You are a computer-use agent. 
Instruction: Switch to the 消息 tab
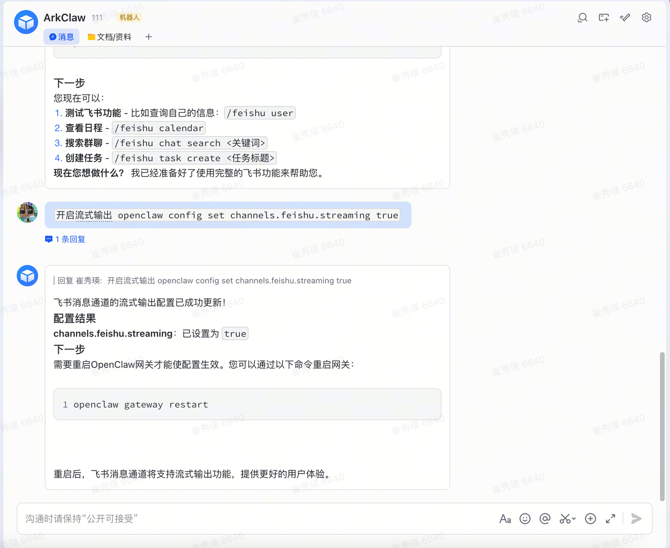[x=61, y=37]
